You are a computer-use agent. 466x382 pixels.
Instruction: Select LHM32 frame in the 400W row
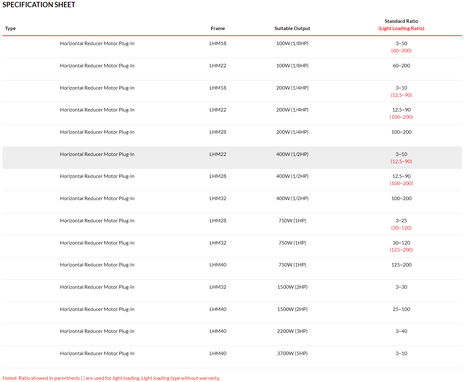click(x=218, y=199)
